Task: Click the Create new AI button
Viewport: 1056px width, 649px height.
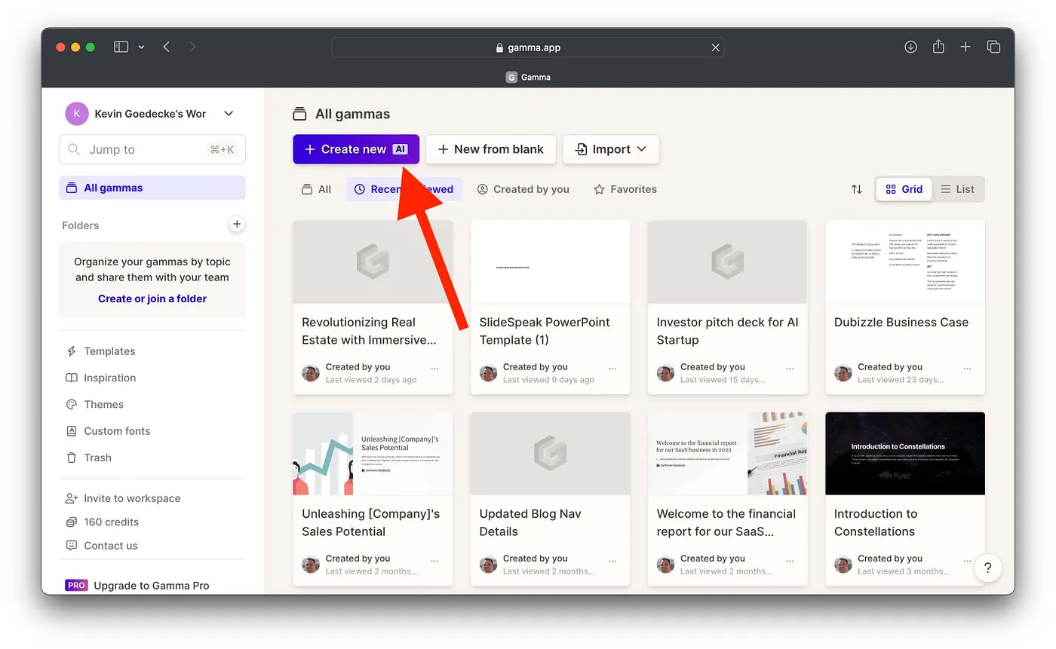Action: 356,149
